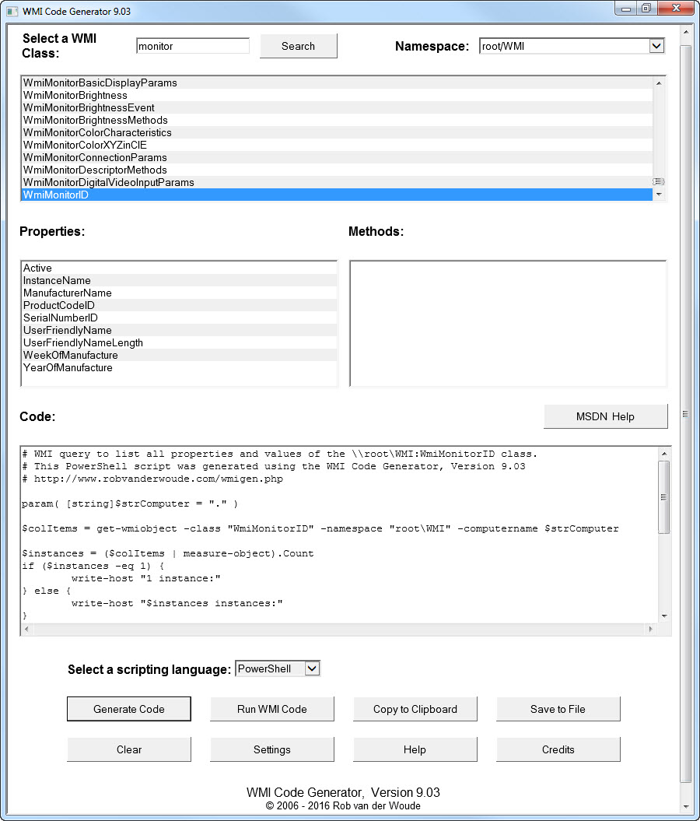This screenshot has height=821, width=700.
Task: Click Save to File
Action: (x=558, y=709)
